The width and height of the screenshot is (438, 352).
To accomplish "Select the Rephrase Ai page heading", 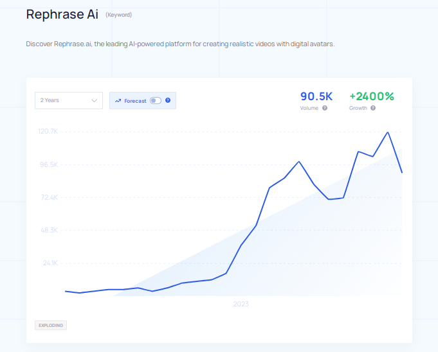I will coord(62,14).
